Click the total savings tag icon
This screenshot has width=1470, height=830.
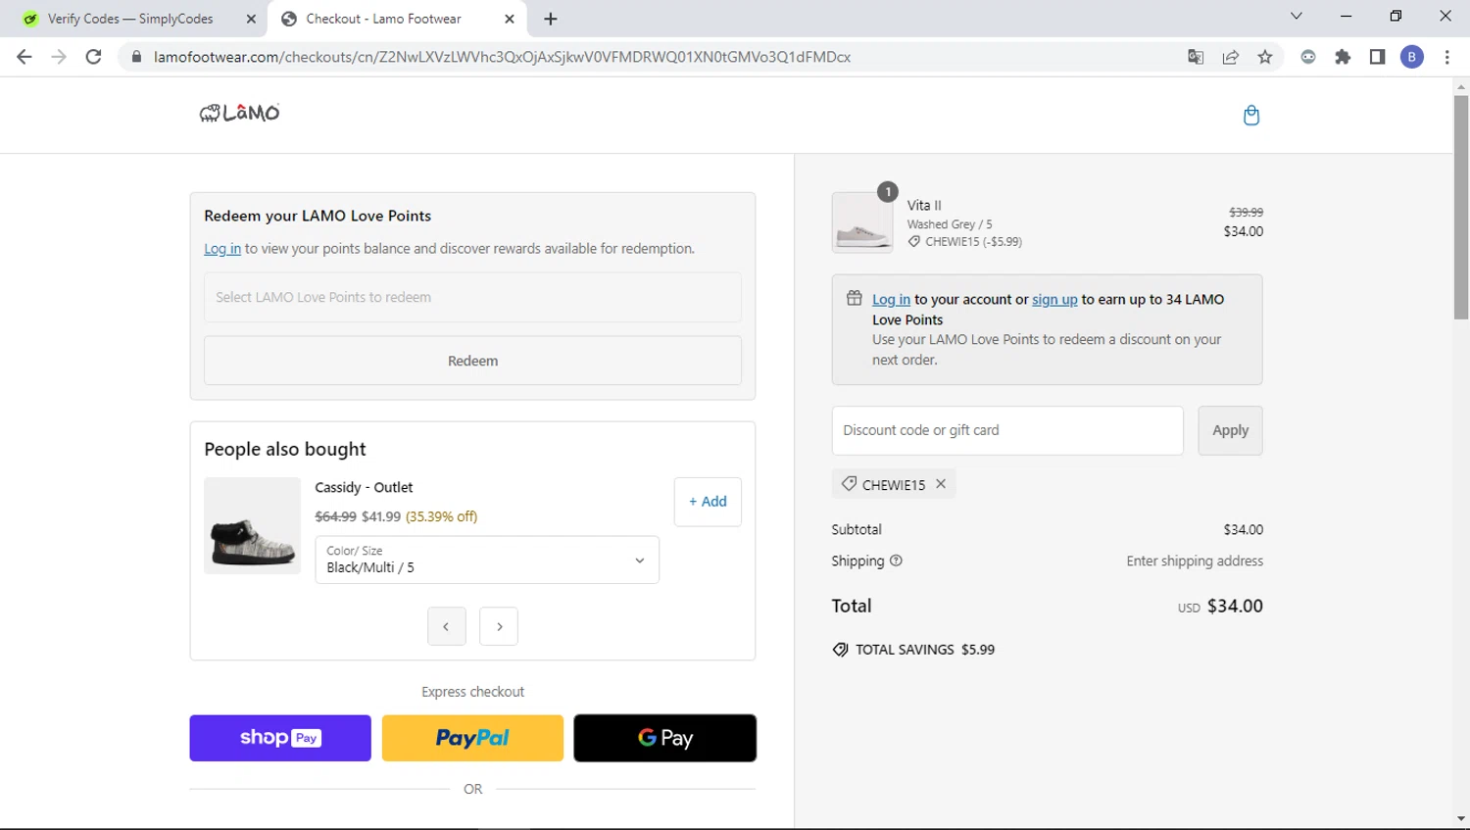[x=840, y=650]
